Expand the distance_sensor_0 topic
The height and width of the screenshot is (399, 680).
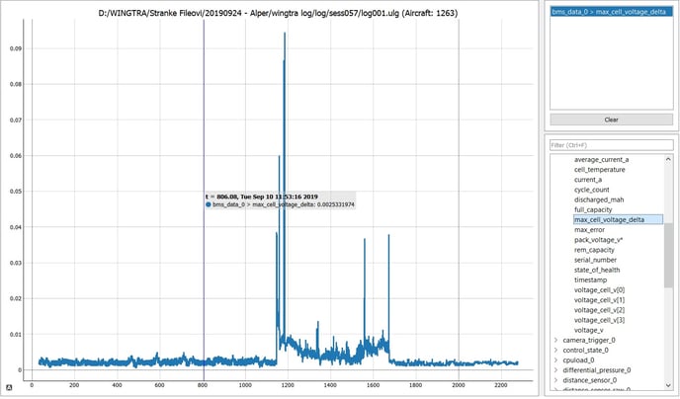tap(555, 379)
